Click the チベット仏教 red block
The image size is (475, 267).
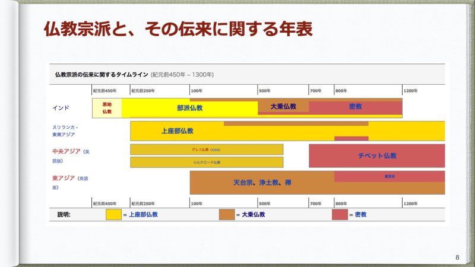coord(377,155)
